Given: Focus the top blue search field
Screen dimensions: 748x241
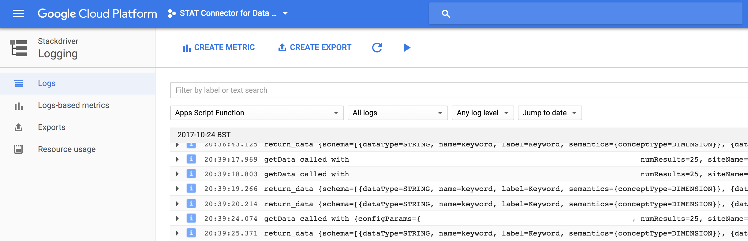Looking at the screenshot, I should pyautogui.click(x=585, y=13).
